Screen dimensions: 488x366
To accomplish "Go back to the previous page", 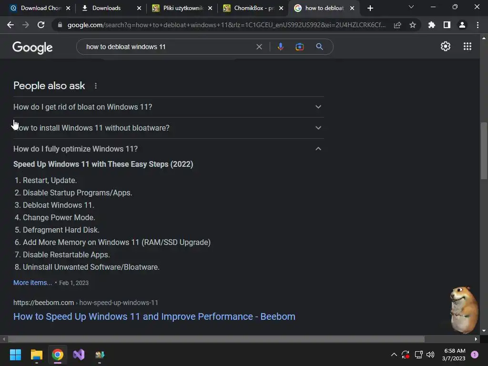I will tap(10, 25).
